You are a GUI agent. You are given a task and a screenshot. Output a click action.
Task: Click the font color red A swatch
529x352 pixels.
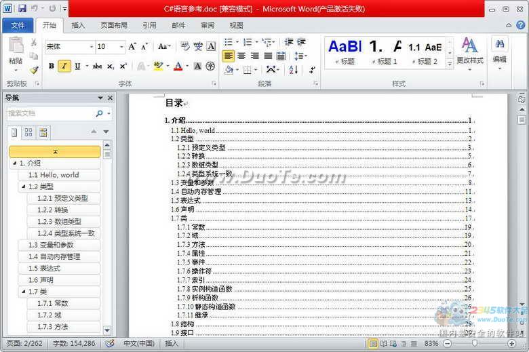[x=178, y=66]
